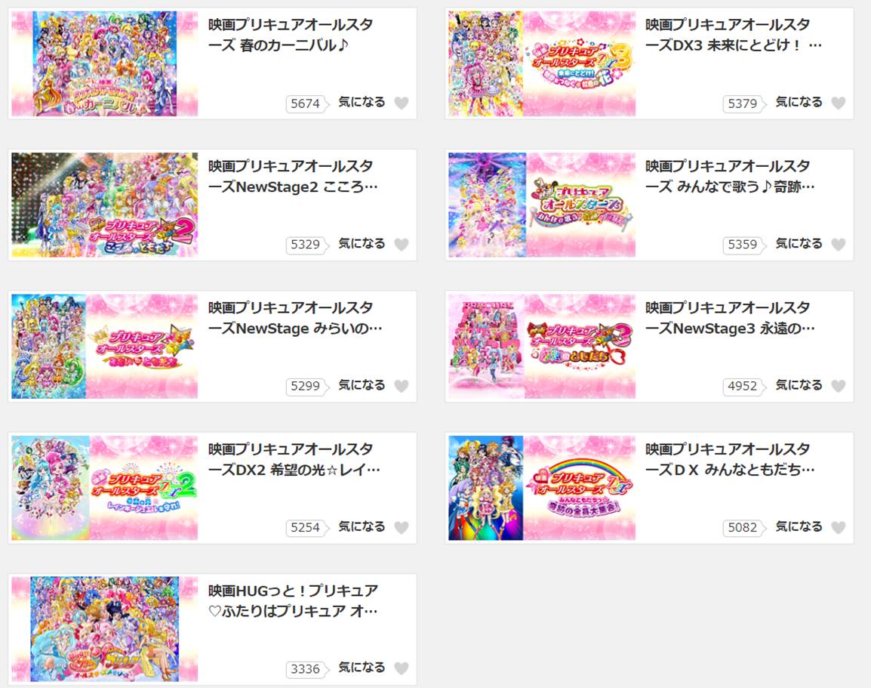The image size is (871, 688).
Task: Click heart icon for 春のカーニバル♪ movie
Action: [x=402, y=103]
